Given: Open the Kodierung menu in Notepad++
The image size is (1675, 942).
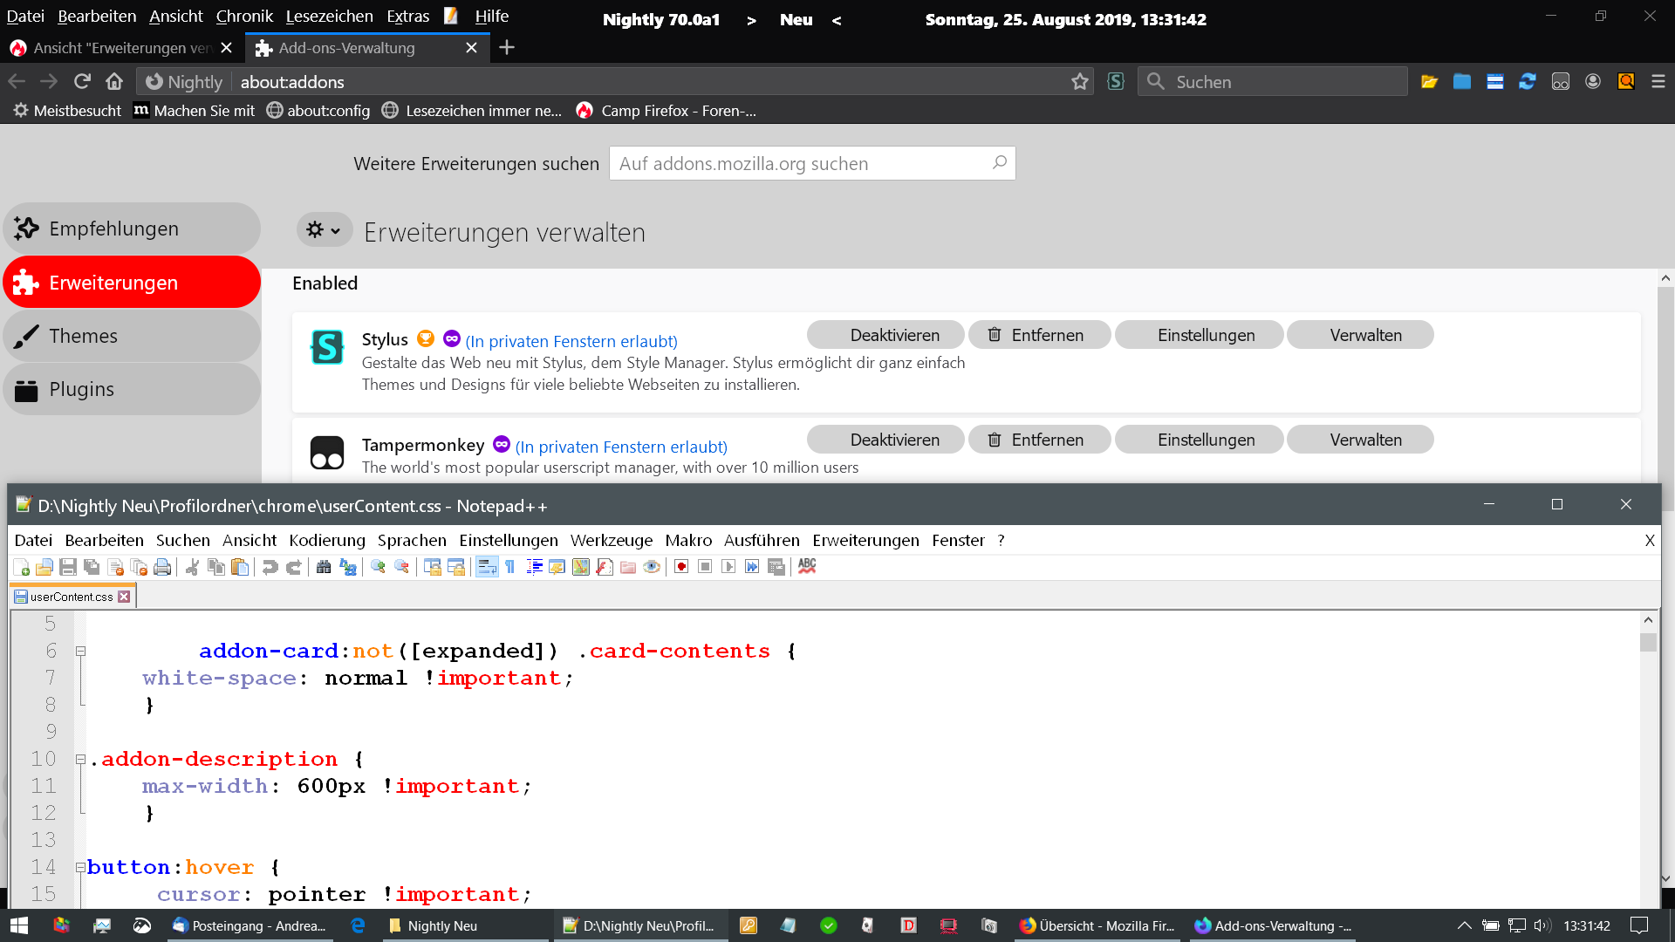Looking at the screenshot, I should pos(327,540).
